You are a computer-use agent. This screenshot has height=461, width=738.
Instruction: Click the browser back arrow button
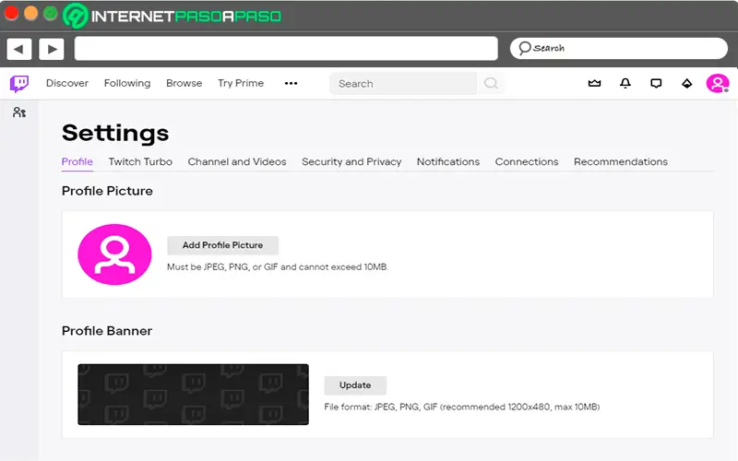(x=19, y=48)
